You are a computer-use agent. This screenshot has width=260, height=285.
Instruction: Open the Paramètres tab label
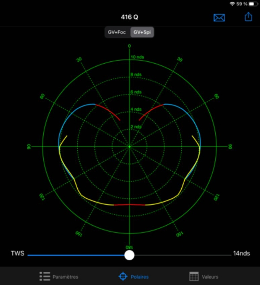(x=65, y=277)
